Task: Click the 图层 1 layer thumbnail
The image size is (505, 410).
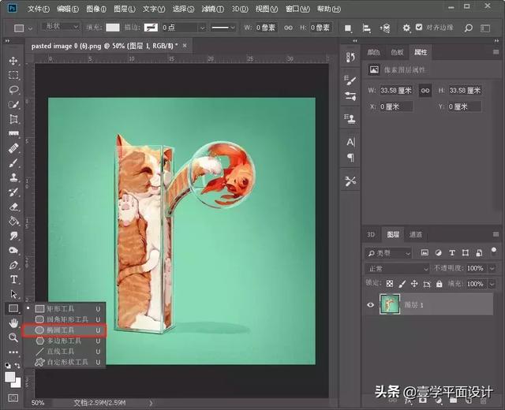Action: point(390,304)
